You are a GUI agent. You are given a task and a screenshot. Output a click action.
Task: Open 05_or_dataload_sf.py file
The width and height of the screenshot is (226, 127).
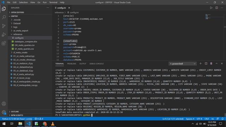pos(23,71)
